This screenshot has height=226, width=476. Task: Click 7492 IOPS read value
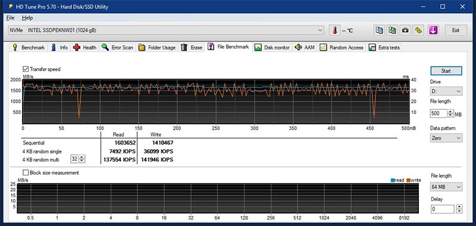click(123, 152)
